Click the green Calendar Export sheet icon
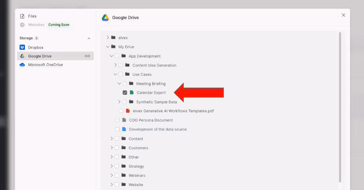 [132, 92]
